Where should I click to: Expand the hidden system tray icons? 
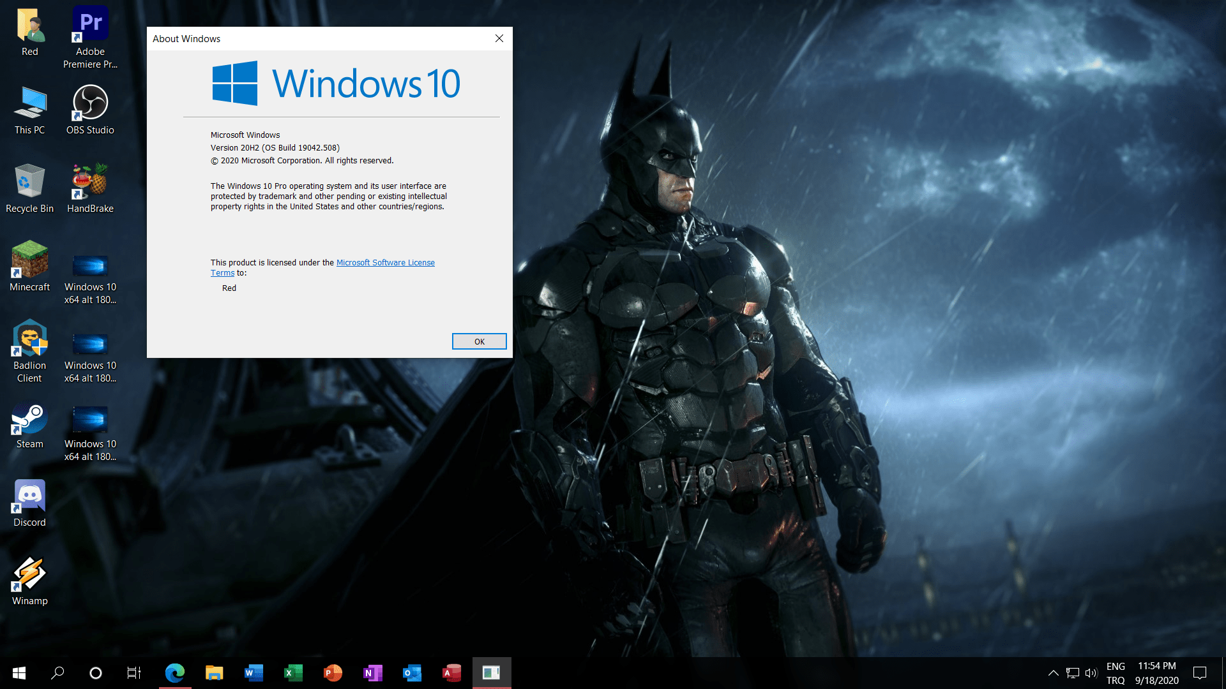1053,672
